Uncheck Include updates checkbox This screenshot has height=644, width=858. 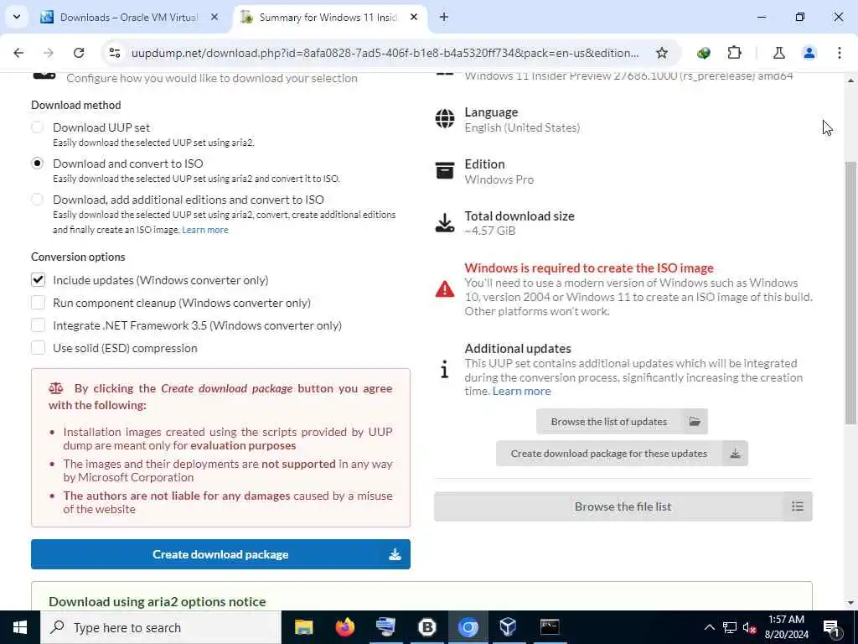tap(38, 280)
